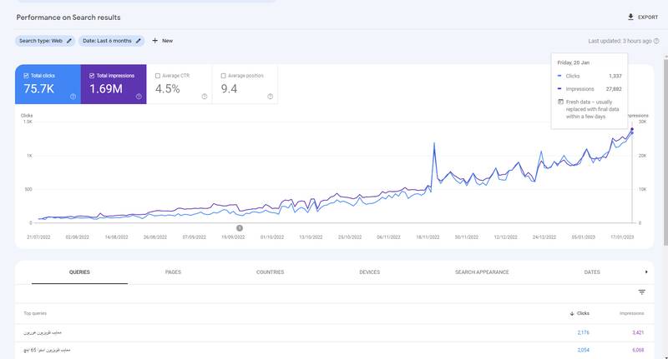Screen dimensions: 668x359
Task: Click the filter rows icon above table
Action: click(641, 292)
